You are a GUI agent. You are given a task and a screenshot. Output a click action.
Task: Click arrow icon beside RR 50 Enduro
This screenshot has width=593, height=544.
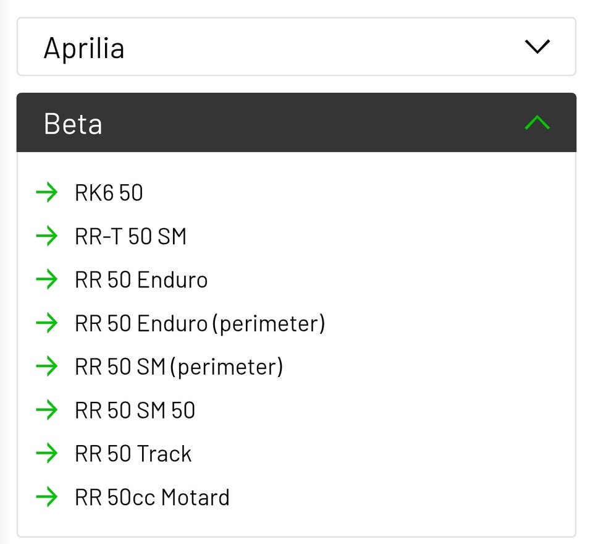(47, 280)
